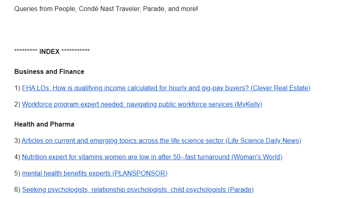This screenshot has width=347, height=198.
Task: Click the "4)" number before the Nutrition link
Action: tap(17, 157)
